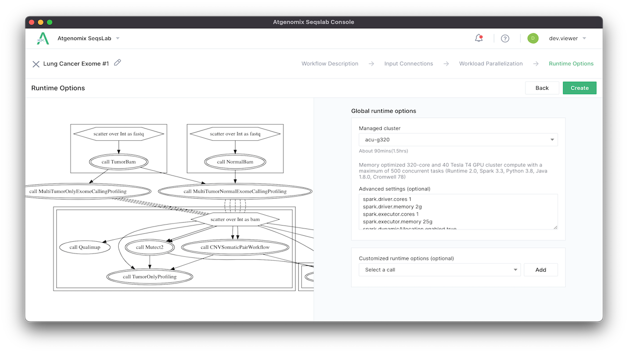Go to Workload Parallelization step
Image resolution: width=628 pixels, height=353 pixels.
pos(491,64)
